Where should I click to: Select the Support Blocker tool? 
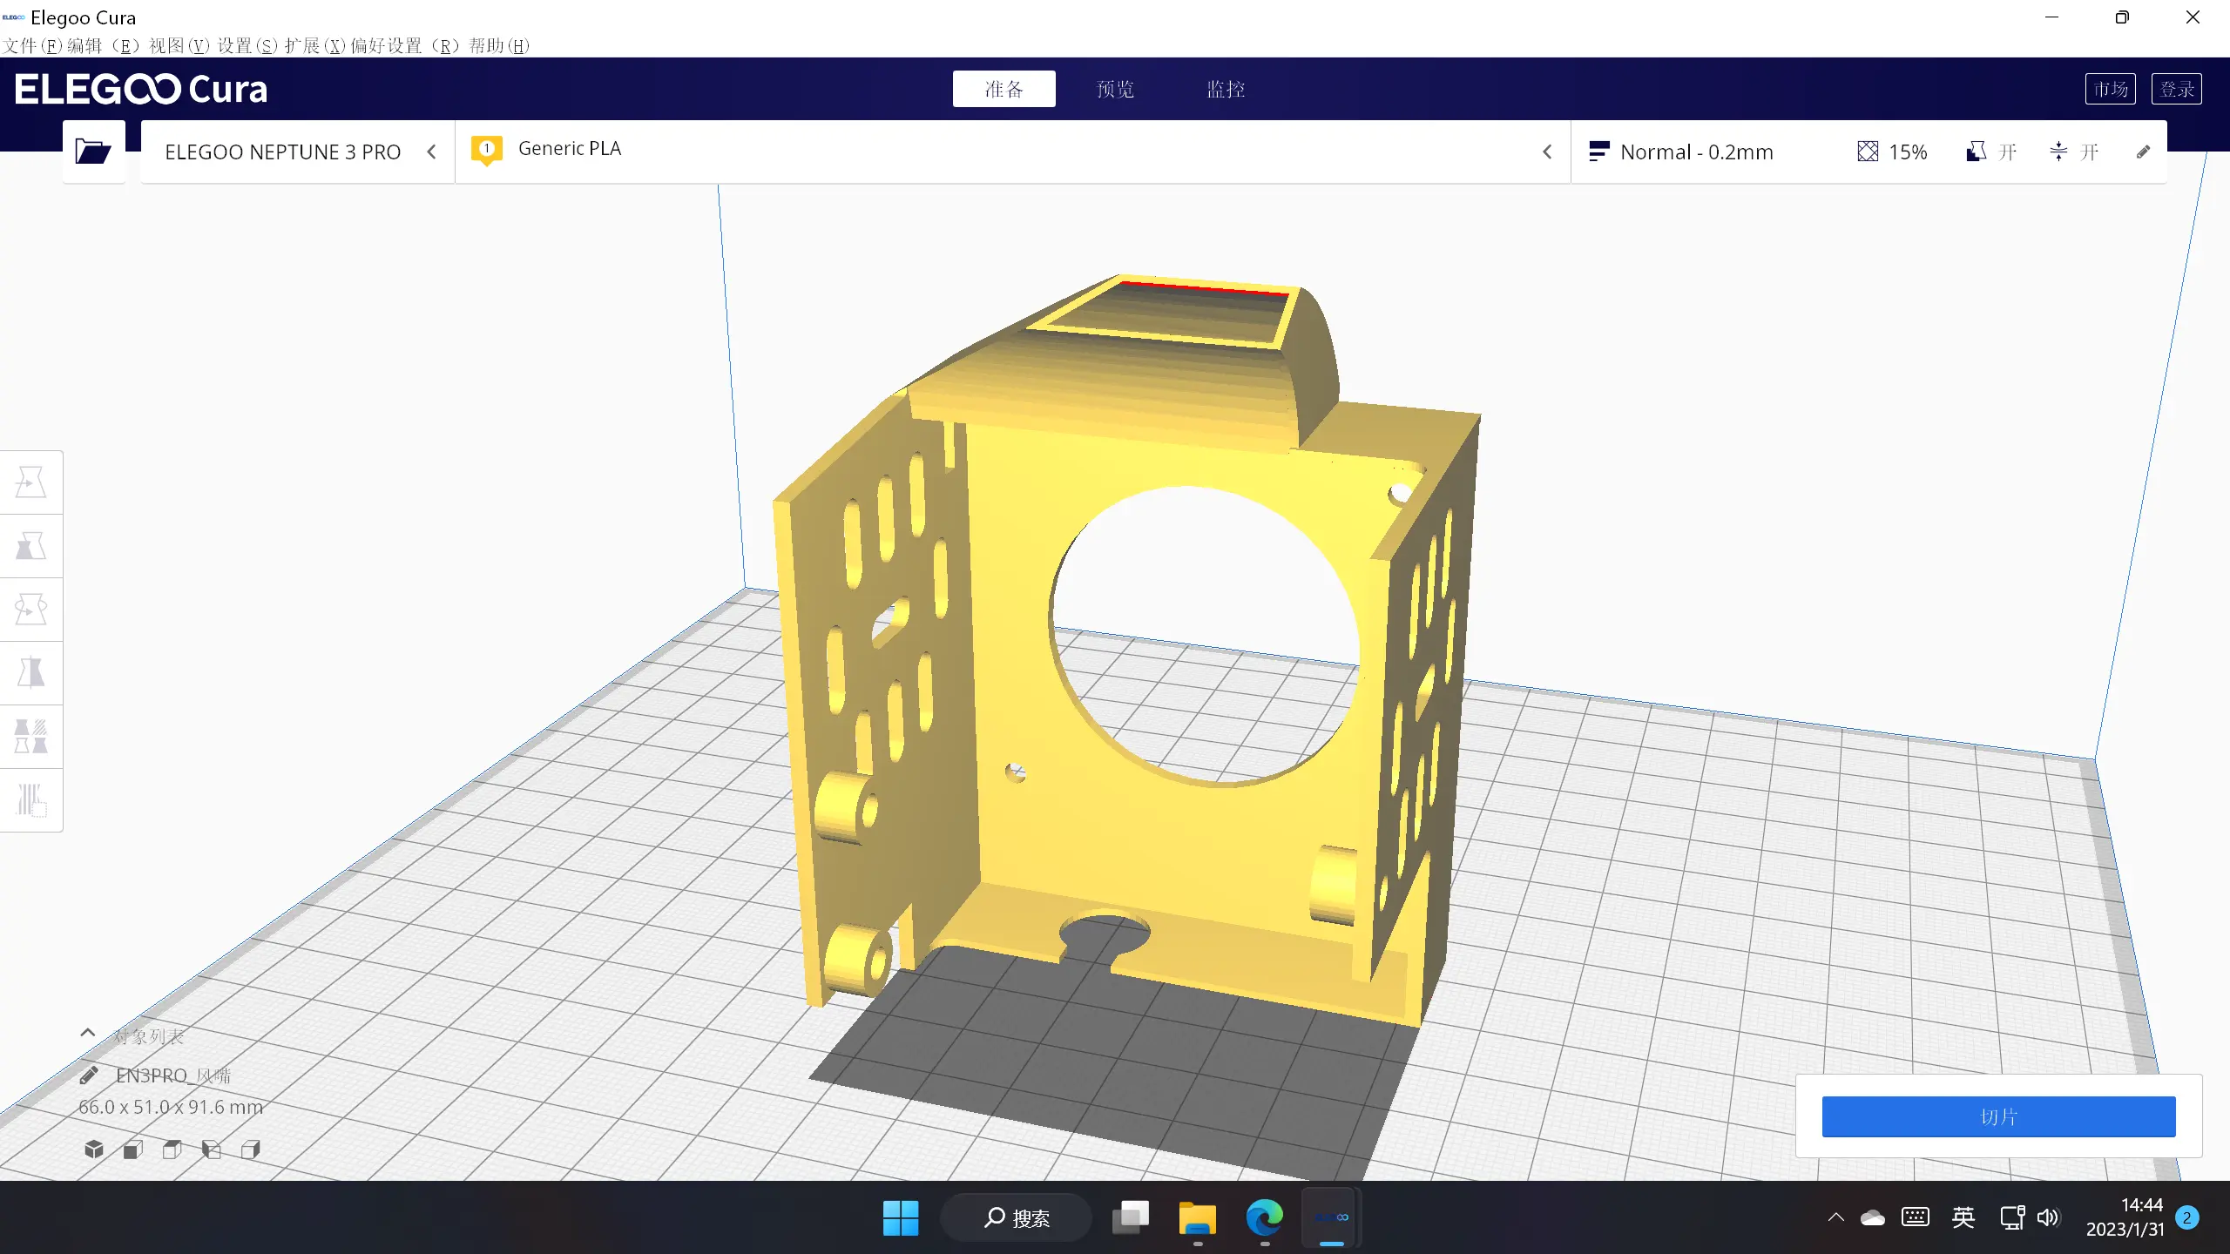pos(30,800)
